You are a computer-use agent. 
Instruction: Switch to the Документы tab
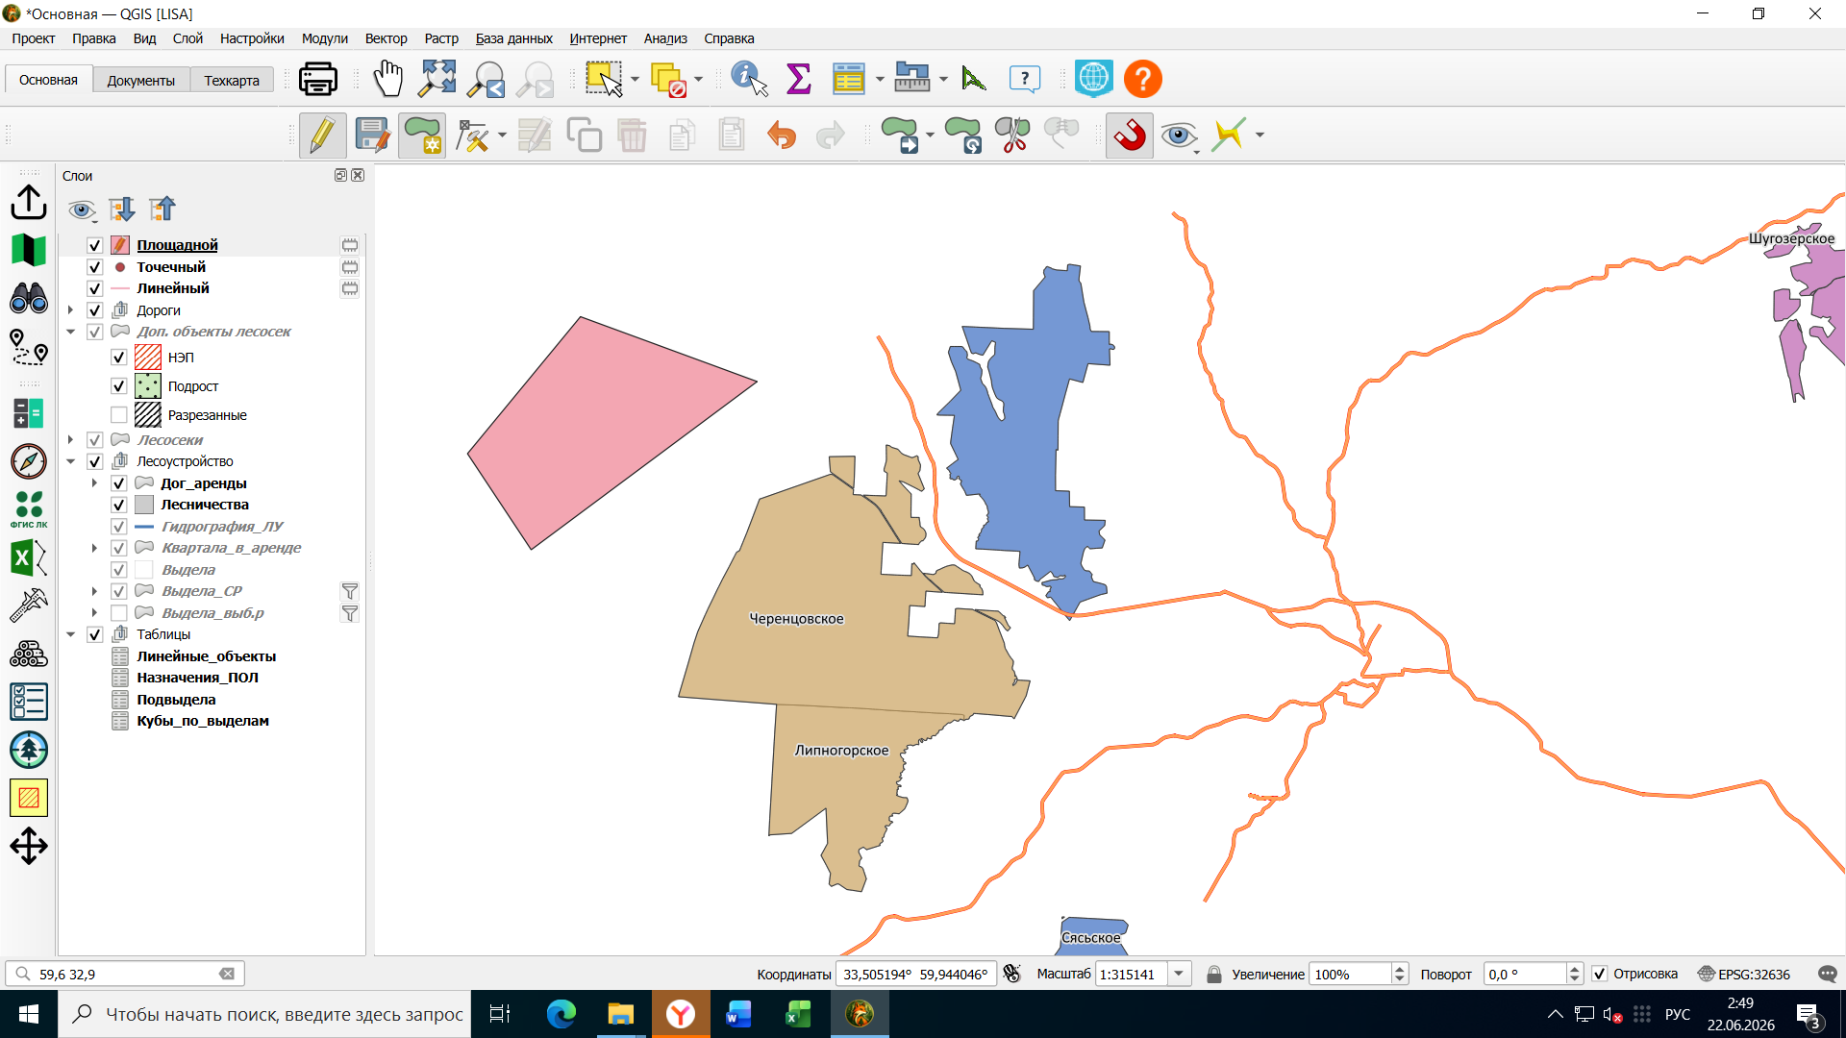[x=141, y=80]
